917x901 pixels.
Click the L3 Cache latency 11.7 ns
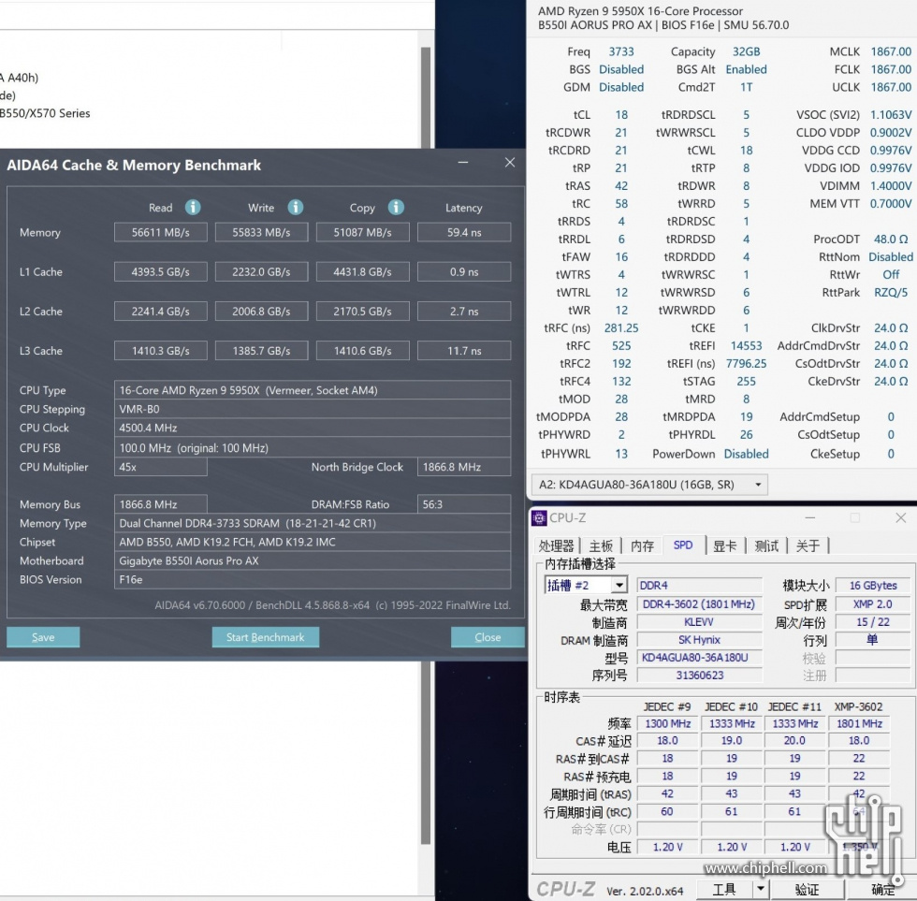point(464,351)
